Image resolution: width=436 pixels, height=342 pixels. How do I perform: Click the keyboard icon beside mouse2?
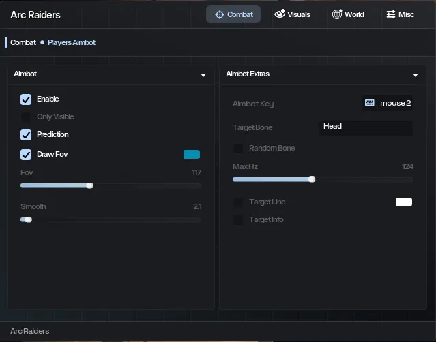370,103
